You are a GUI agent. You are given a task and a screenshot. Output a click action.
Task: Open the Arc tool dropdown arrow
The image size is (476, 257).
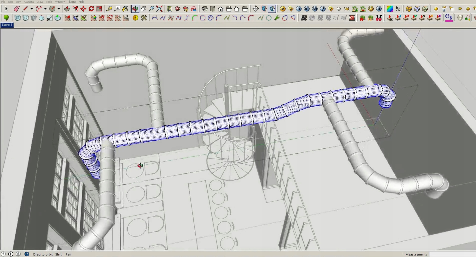pos(45,9)
